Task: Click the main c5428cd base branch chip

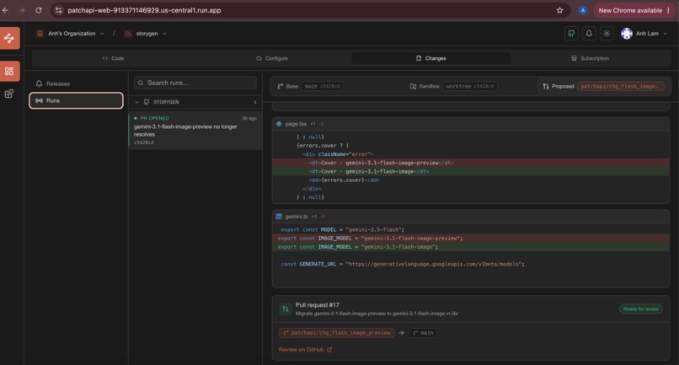Action: 322,86
